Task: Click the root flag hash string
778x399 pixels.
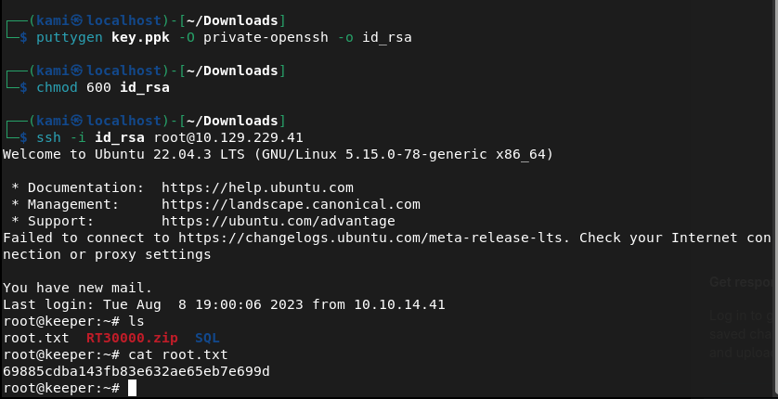Action: pyautogui.click(x=136, y=371)
